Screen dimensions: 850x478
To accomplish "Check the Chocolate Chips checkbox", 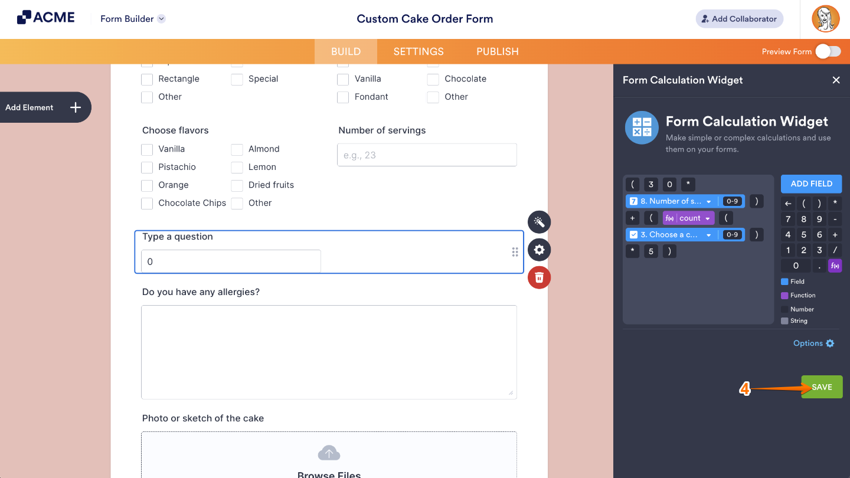I will point(146,203).
